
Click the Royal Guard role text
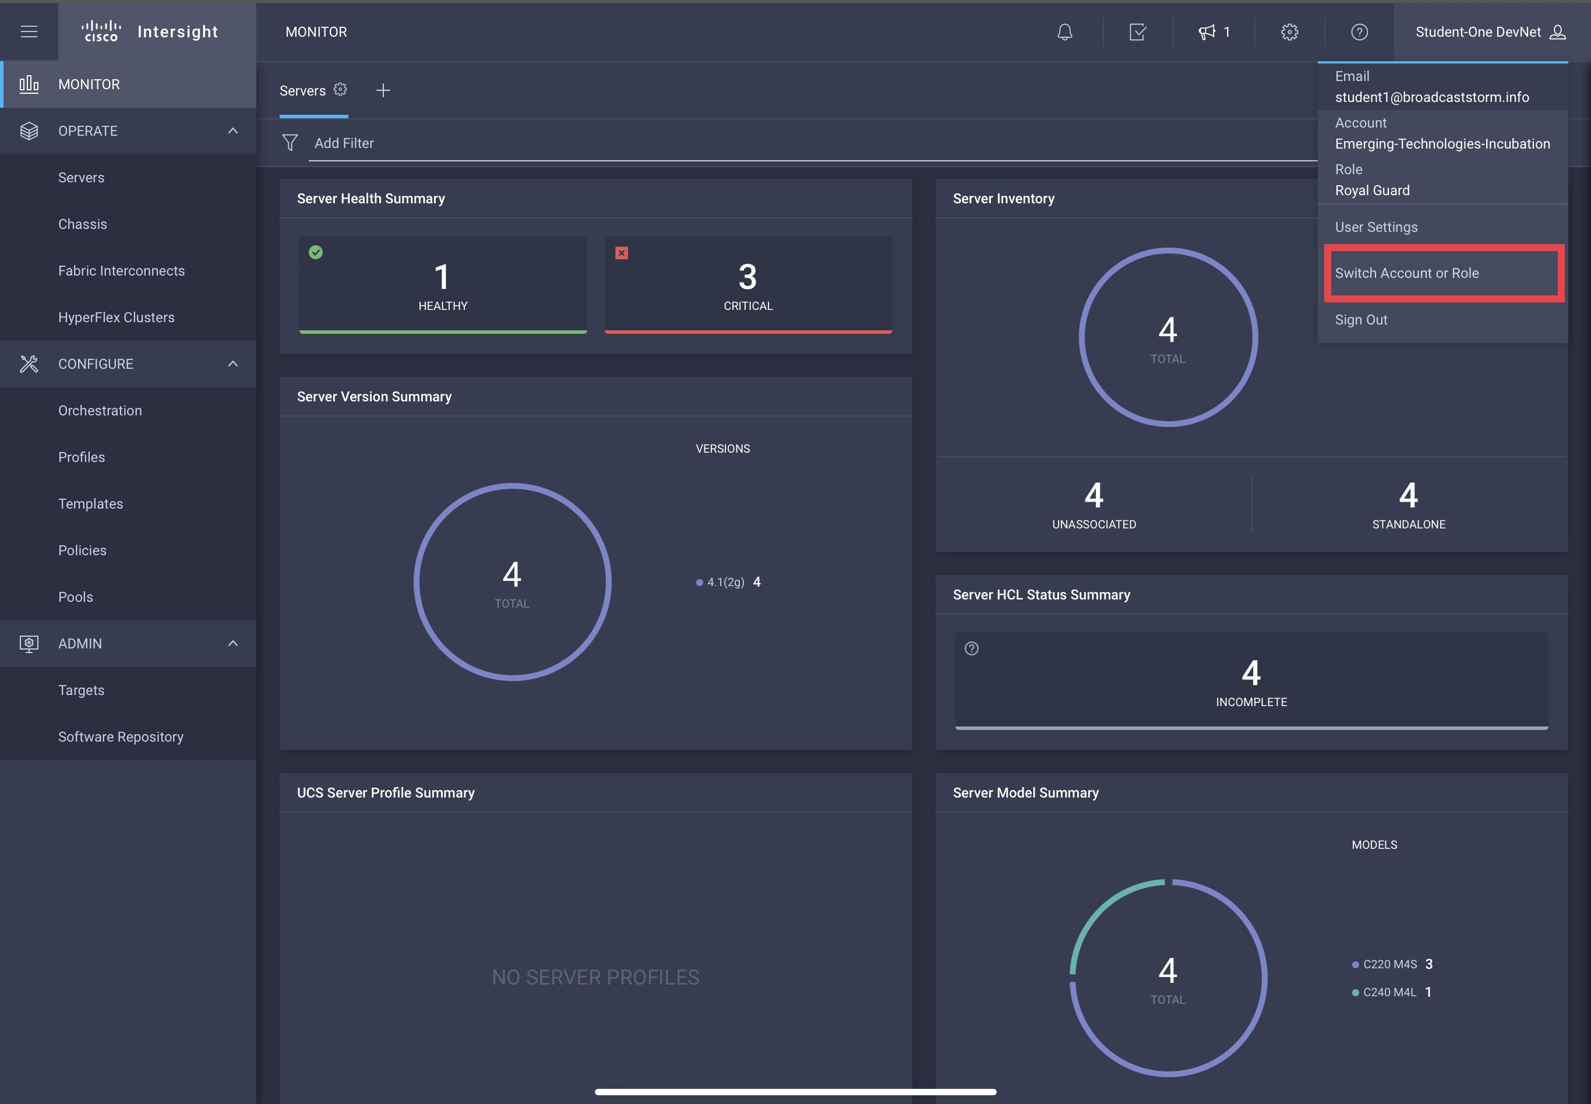click(x=1372, y=191)
